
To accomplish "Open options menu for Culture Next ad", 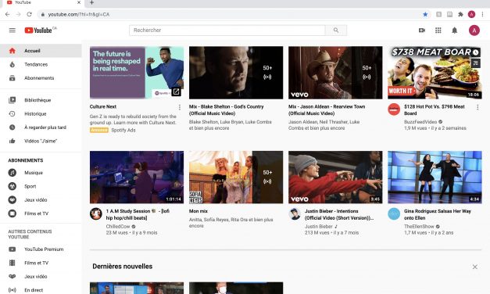I will click(x=180, y=107).
